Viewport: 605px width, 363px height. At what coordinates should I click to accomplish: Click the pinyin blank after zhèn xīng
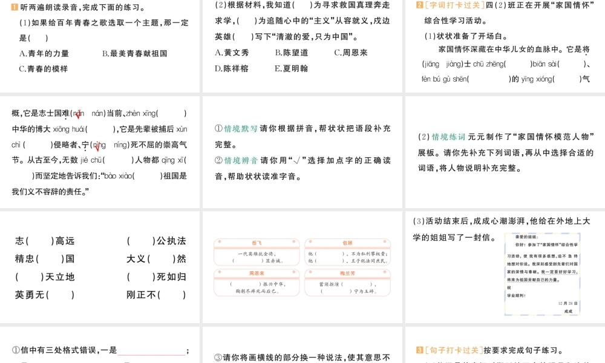click(x=172, y=113)
